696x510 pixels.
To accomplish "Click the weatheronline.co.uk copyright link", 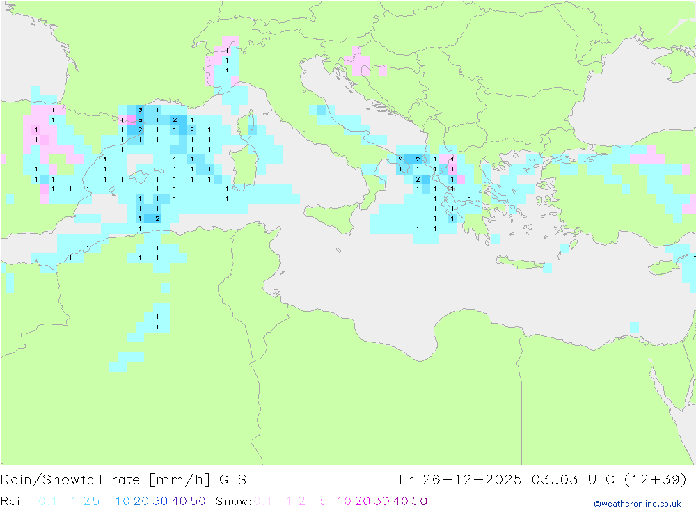I will 638,504.
